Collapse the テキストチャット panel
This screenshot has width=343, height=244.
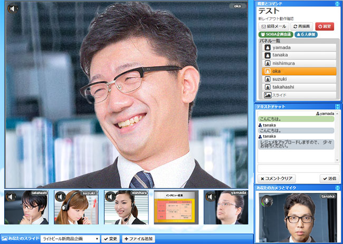337,106
